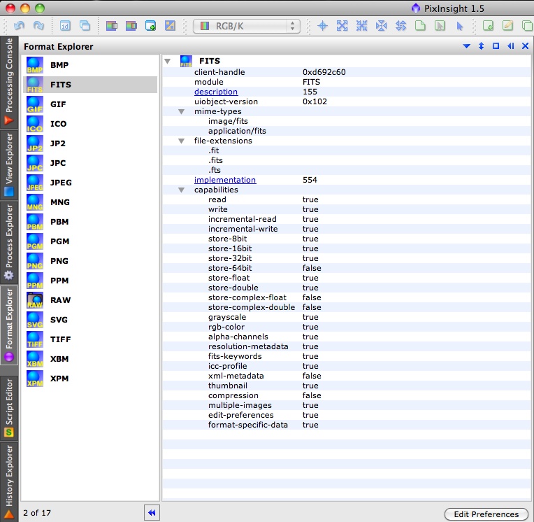The height and width of the screenshot is (522, 534).
Task: Select the GIF format icon
Action: click(x=35, y=104)
